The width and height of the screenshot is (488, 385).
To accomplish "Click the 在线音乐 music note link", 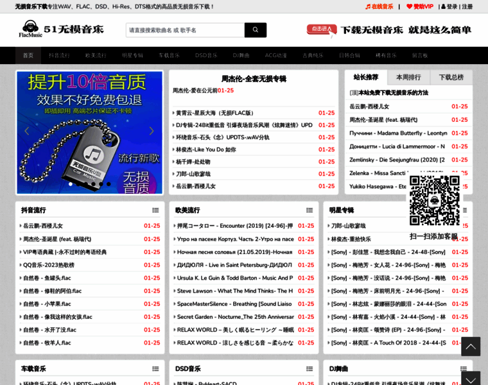I will pos(379,6).
